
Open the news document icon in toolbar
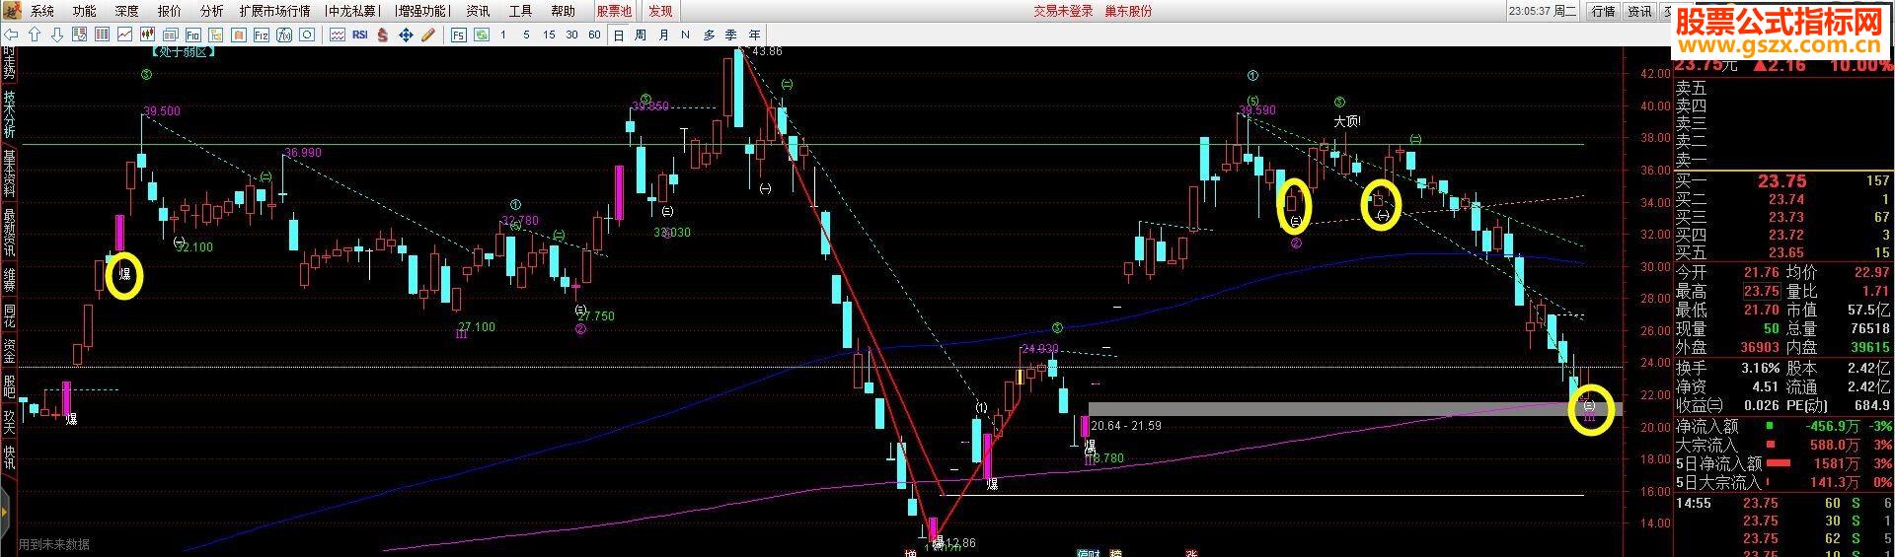[x=170, y=35]
